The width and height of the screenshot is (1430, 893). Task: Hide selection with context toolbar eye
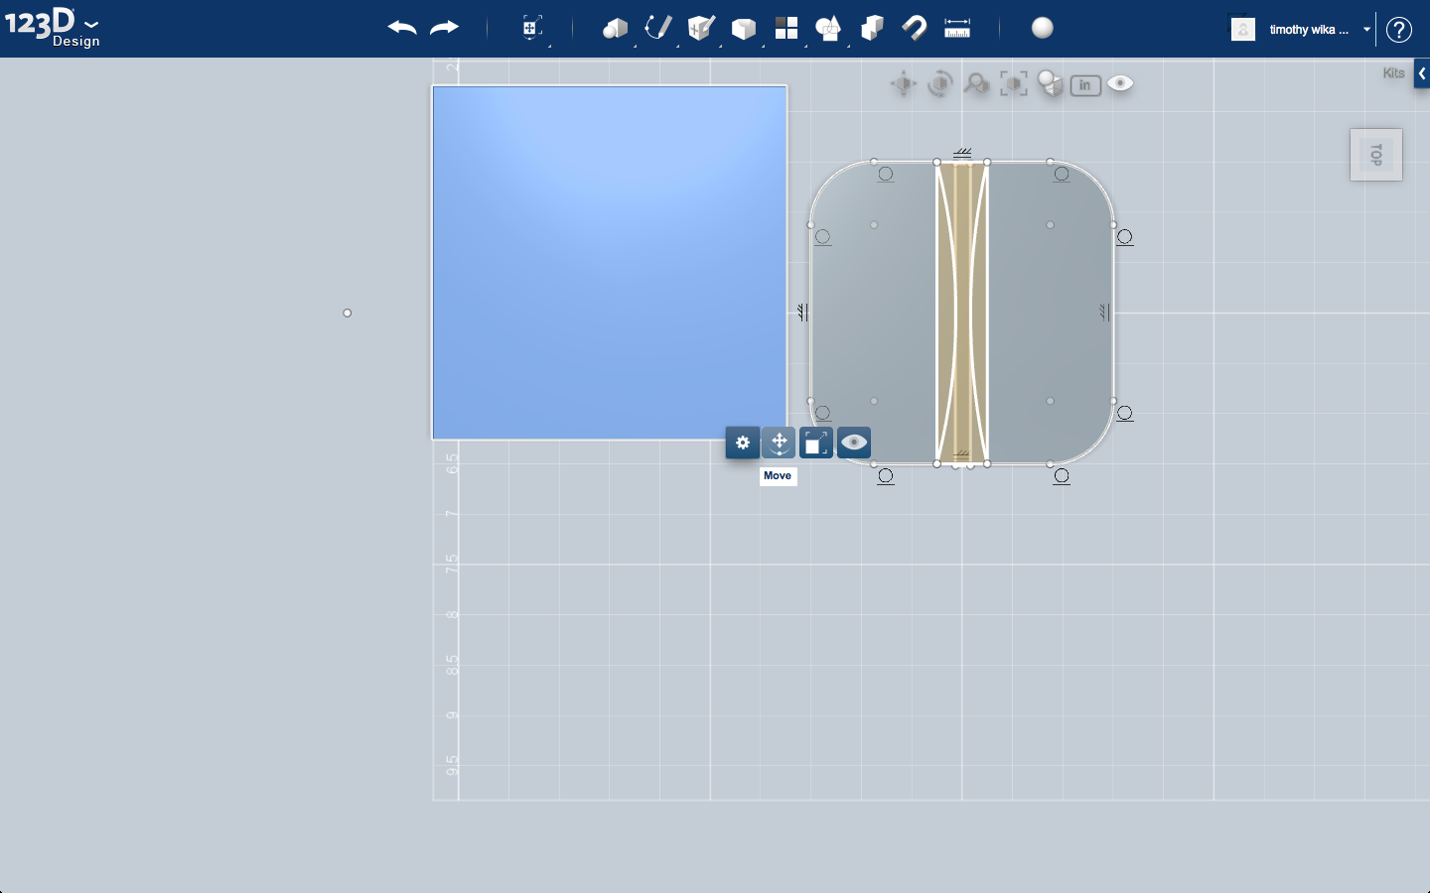point(854,443)
